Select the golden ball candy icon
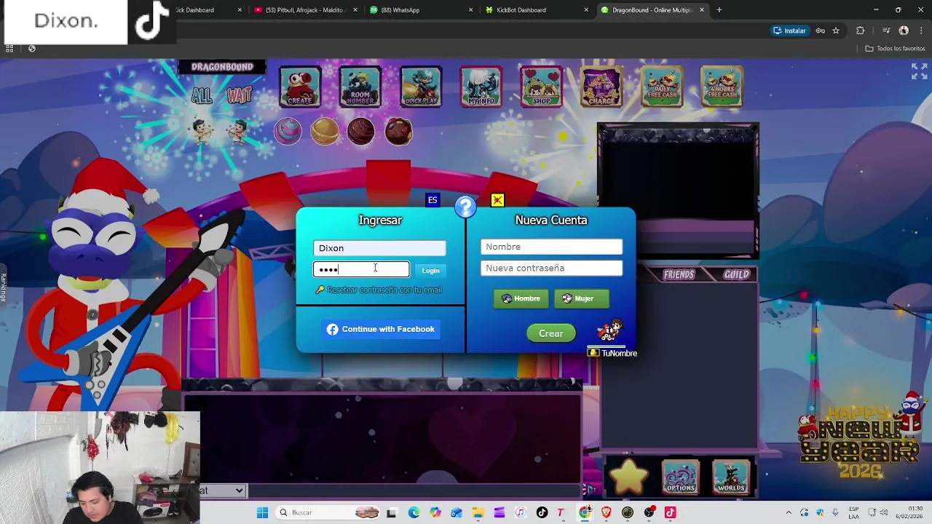The height and width of the screenshot is (524, 932). pyautogui.click(x=324, y=132)
